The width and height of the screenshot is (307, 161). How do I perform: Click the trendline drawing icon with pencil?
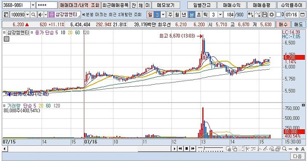tap(266, 149)
